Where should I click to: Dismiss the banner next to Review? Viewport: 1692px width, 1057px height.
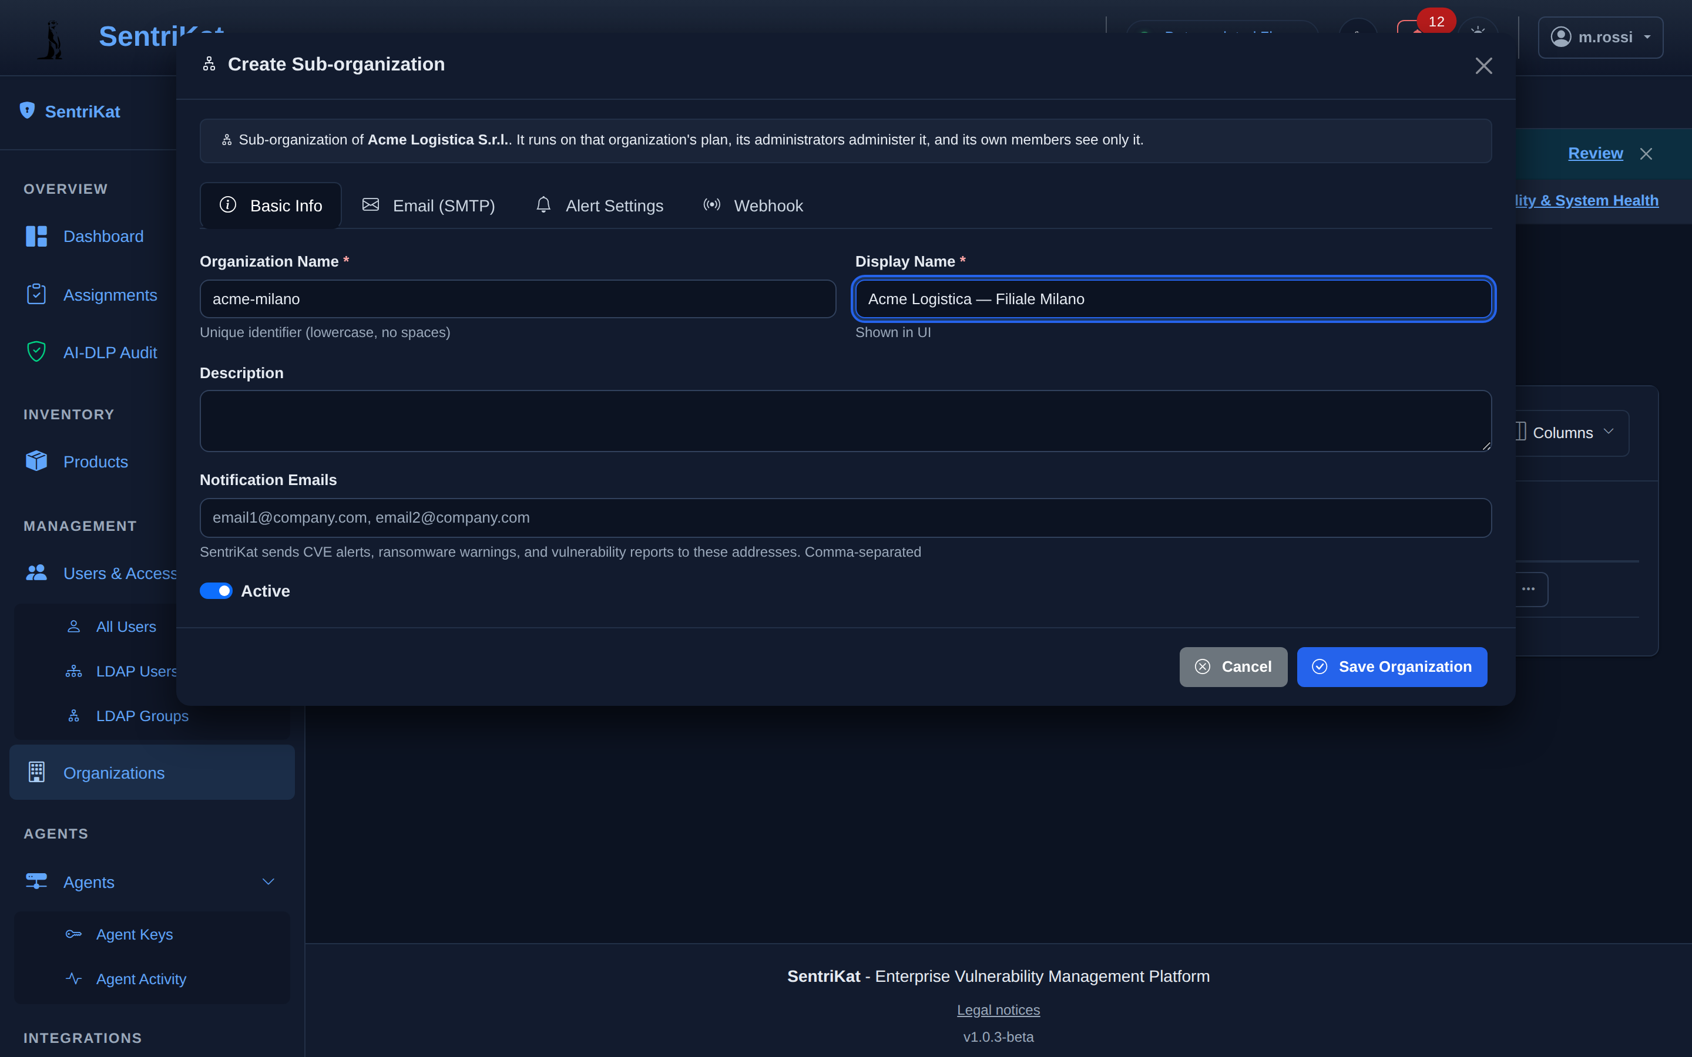[x=1647, y=154]
